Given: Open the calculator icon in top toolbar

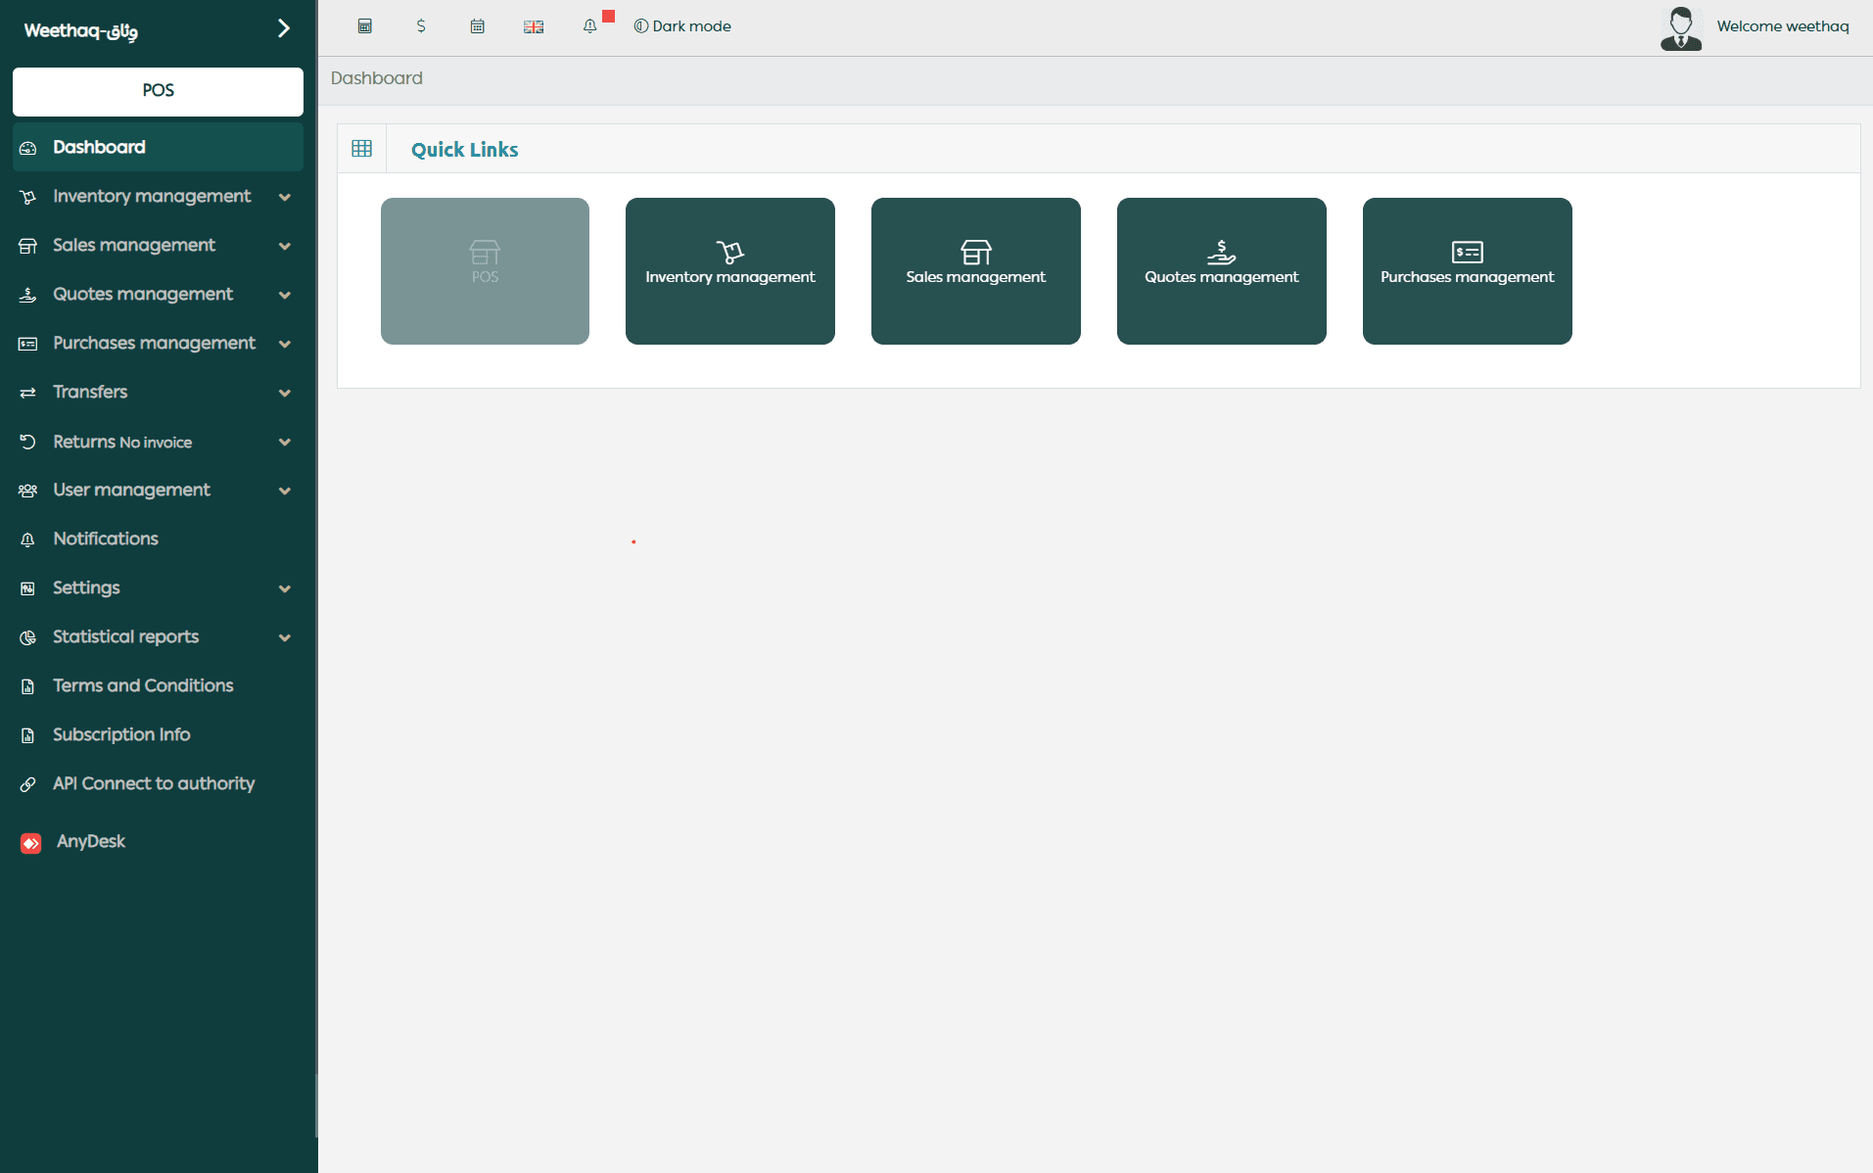Looking at the screenshot, I should 364,26.
